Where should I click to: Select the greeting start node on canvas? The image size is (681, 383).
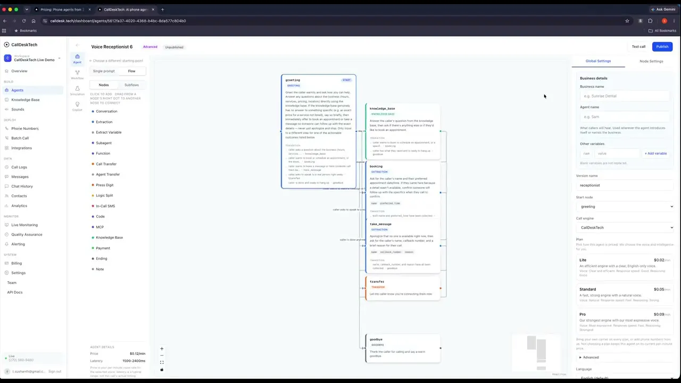click(319, 132)
